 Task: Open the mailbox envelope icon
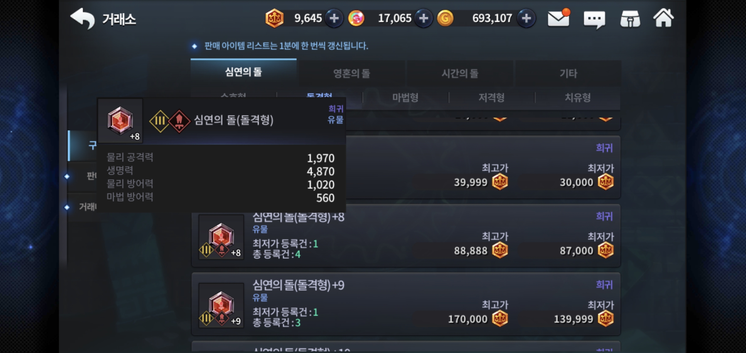[559, 18]
